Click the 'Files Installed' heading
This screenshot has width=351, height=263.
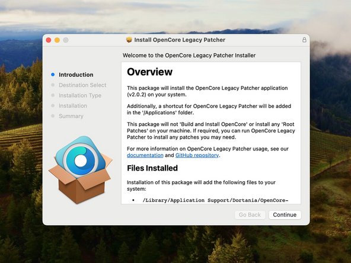[x=152, y=168]
